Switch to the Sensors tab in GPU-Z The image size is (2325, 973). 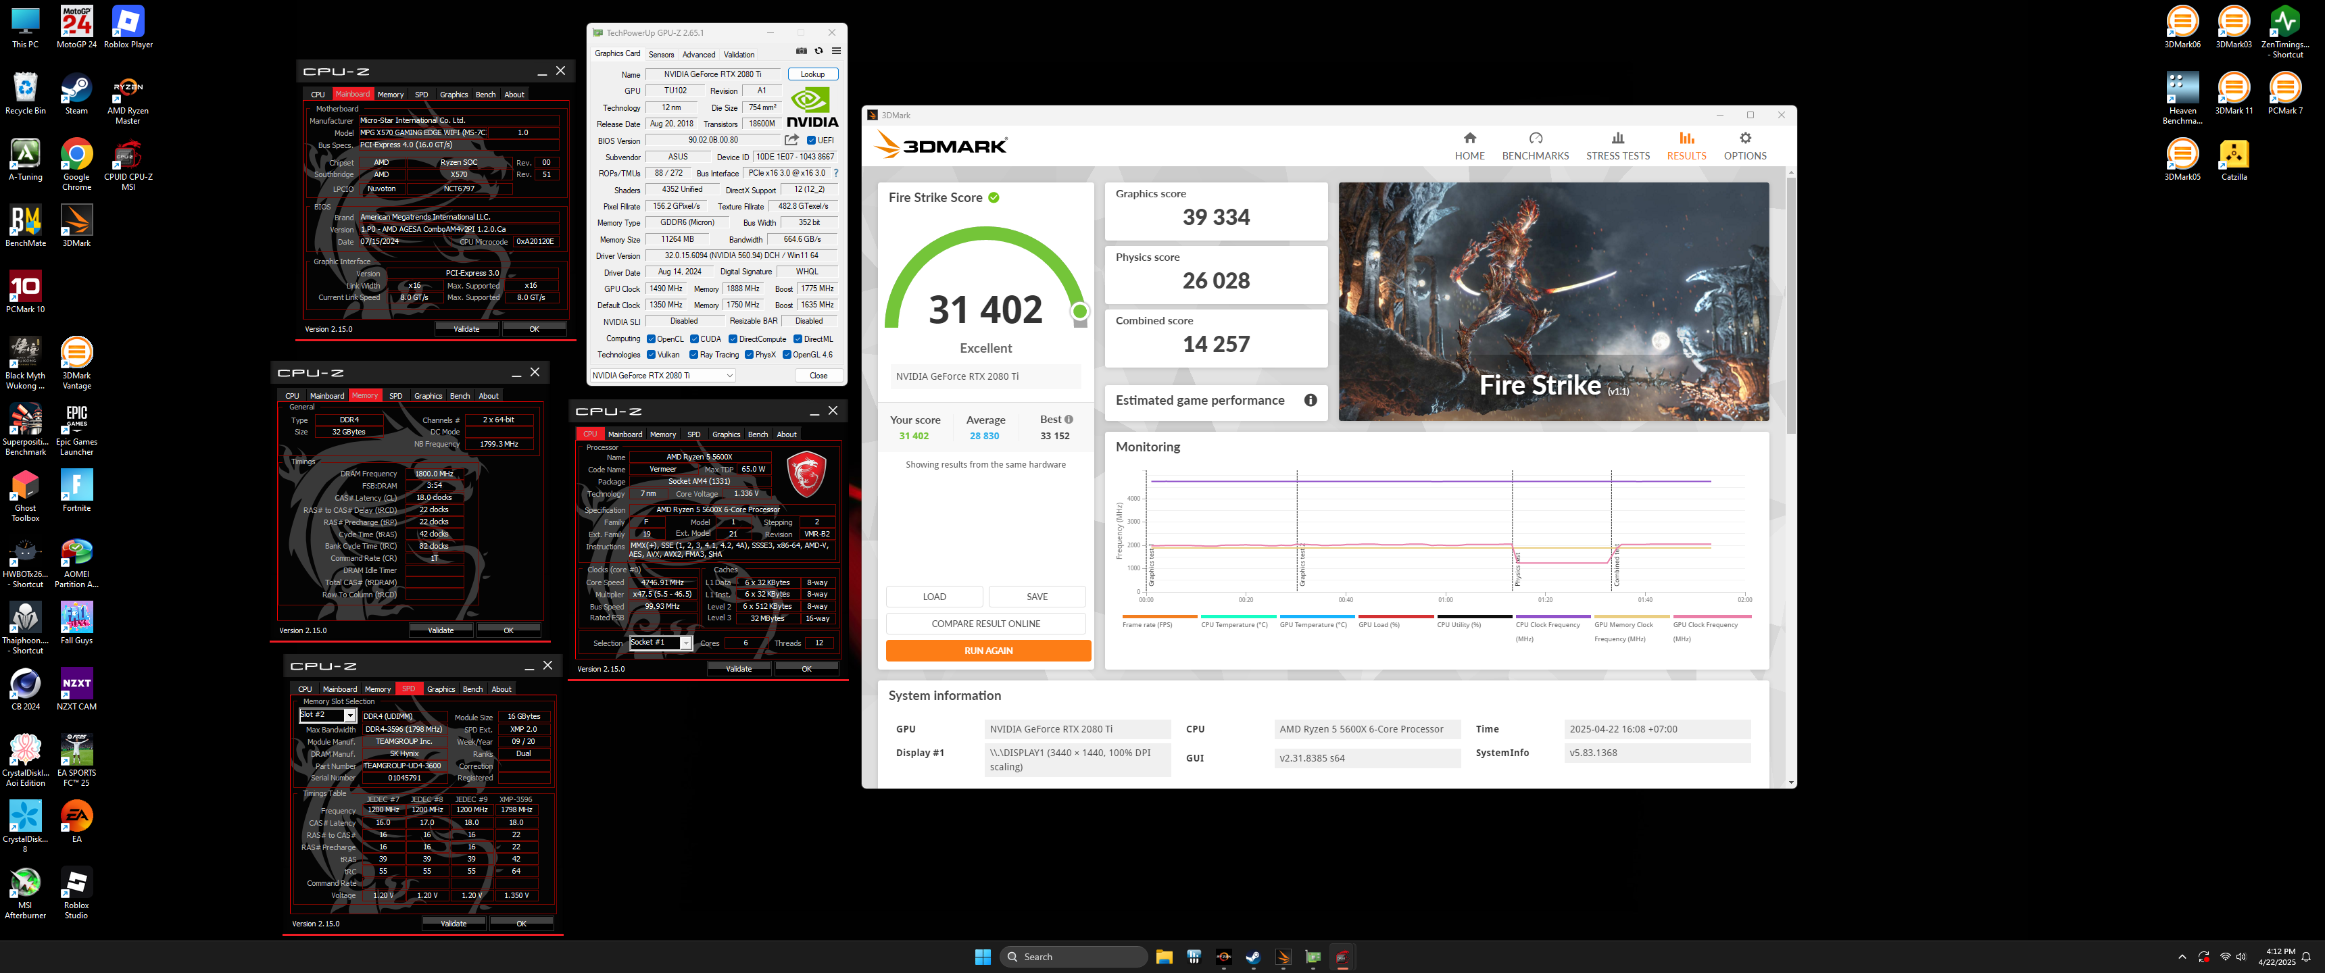pos(661,54)
